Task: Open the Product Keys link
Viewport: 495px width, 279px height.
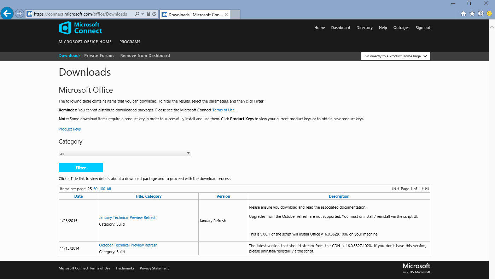Action: [x=70, y=129]
